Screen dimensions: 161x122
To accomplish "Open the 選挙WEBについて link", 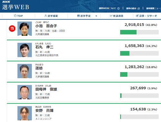I will (x=107, y=8).
